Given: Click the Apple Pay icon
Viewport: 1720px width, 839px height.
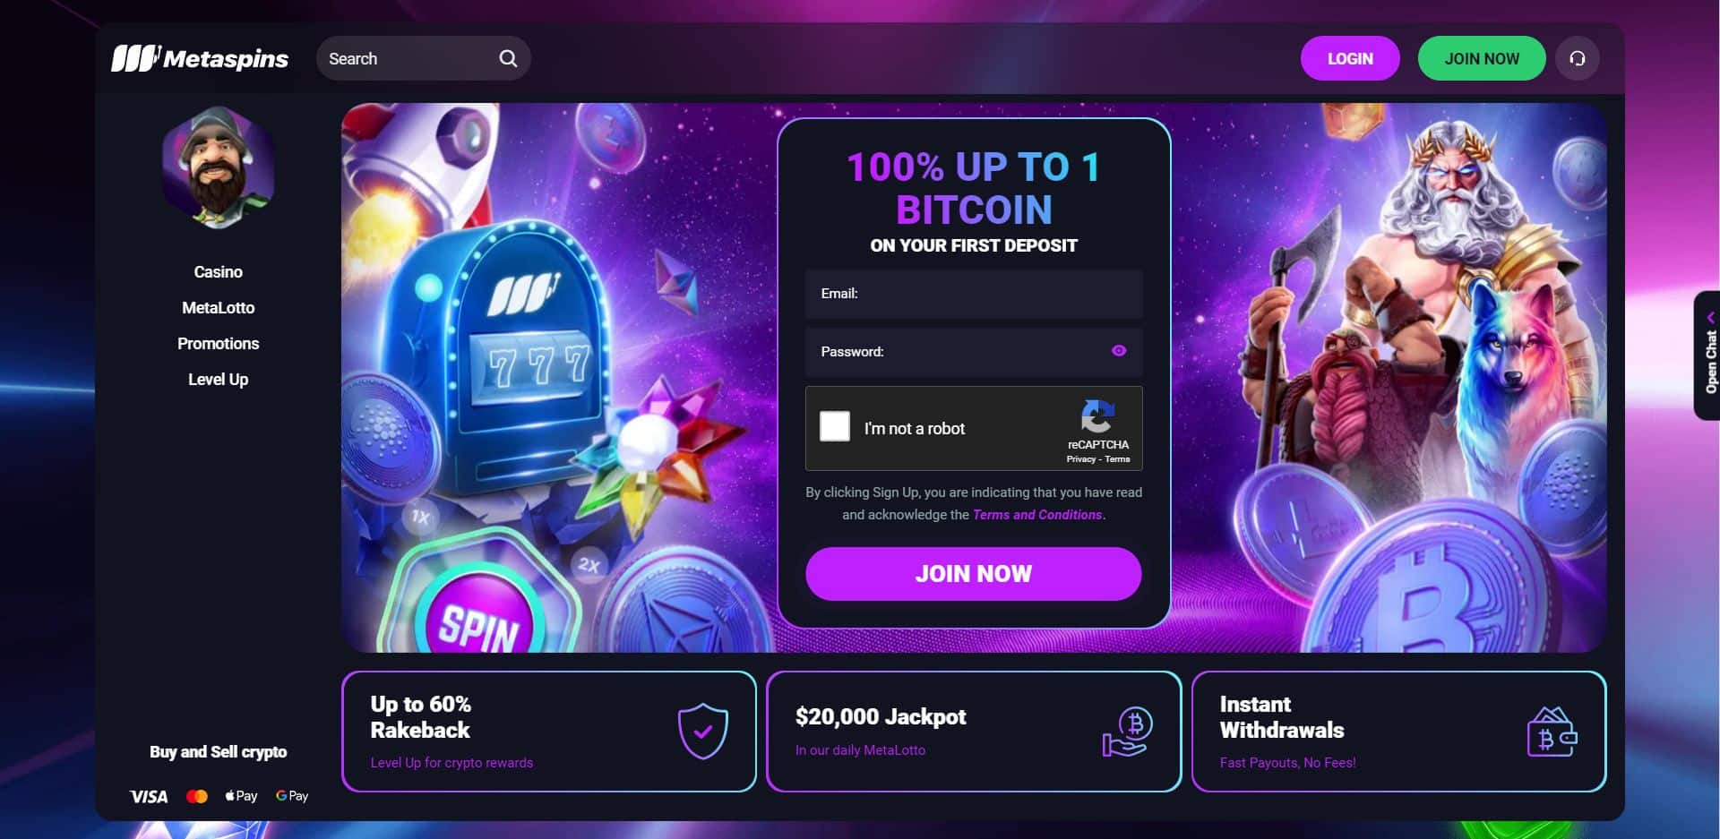Looking at the screenshot, I should coord(241,795).
